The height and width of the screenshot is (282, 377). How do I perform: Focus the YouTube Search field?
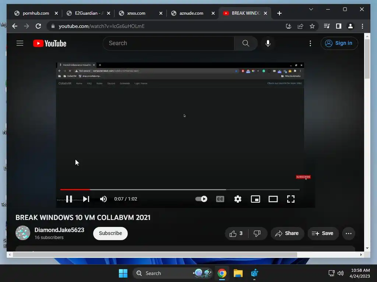pyautogui.click(x=169, y=43)
